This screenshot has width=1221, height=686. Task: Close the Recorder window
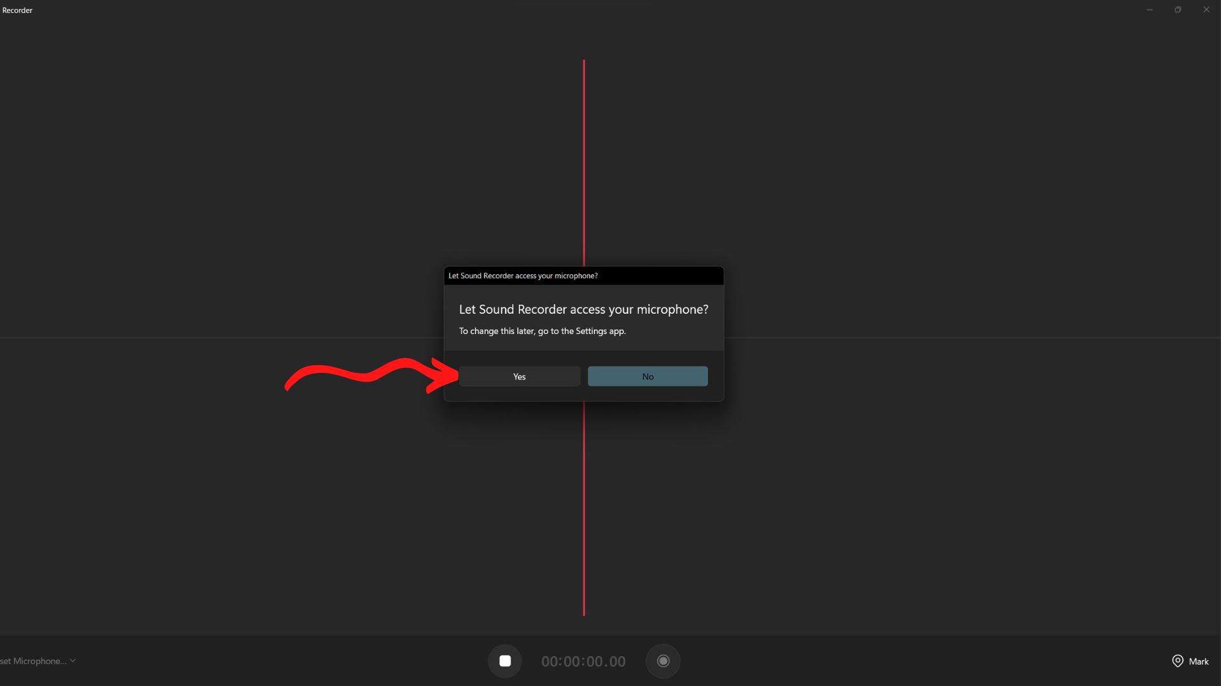[x=1206, y=10]
